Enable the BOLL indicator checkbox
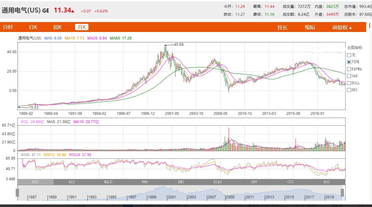 click(349, 83)
